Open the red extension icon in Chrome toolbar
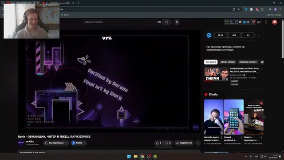The height and width of the screenshot is (160, 284). click(257, 9)
